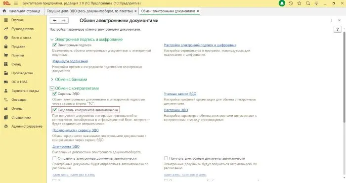Open favorites star icon
The image size is (346, 183).
299,3
